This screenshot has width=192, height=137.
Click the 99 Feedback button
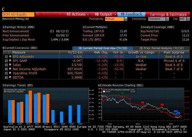coord(131,14)
